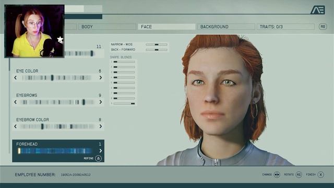Open the BACKGROUND tab

pos(226,27)
